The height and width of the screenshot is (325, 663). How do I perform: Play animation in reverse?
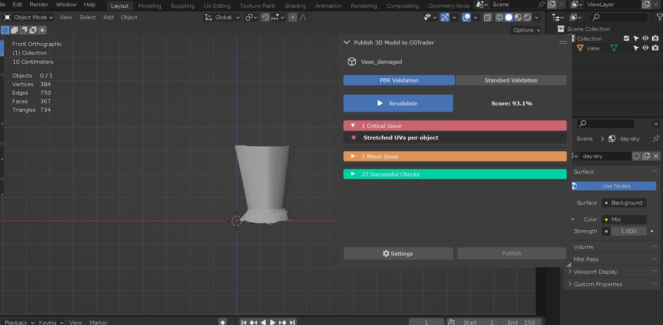(x=263, y=322)
